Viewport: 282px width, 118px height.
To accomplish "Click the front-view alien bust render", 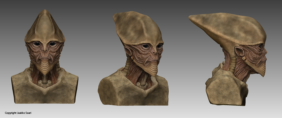I will 45,57.
